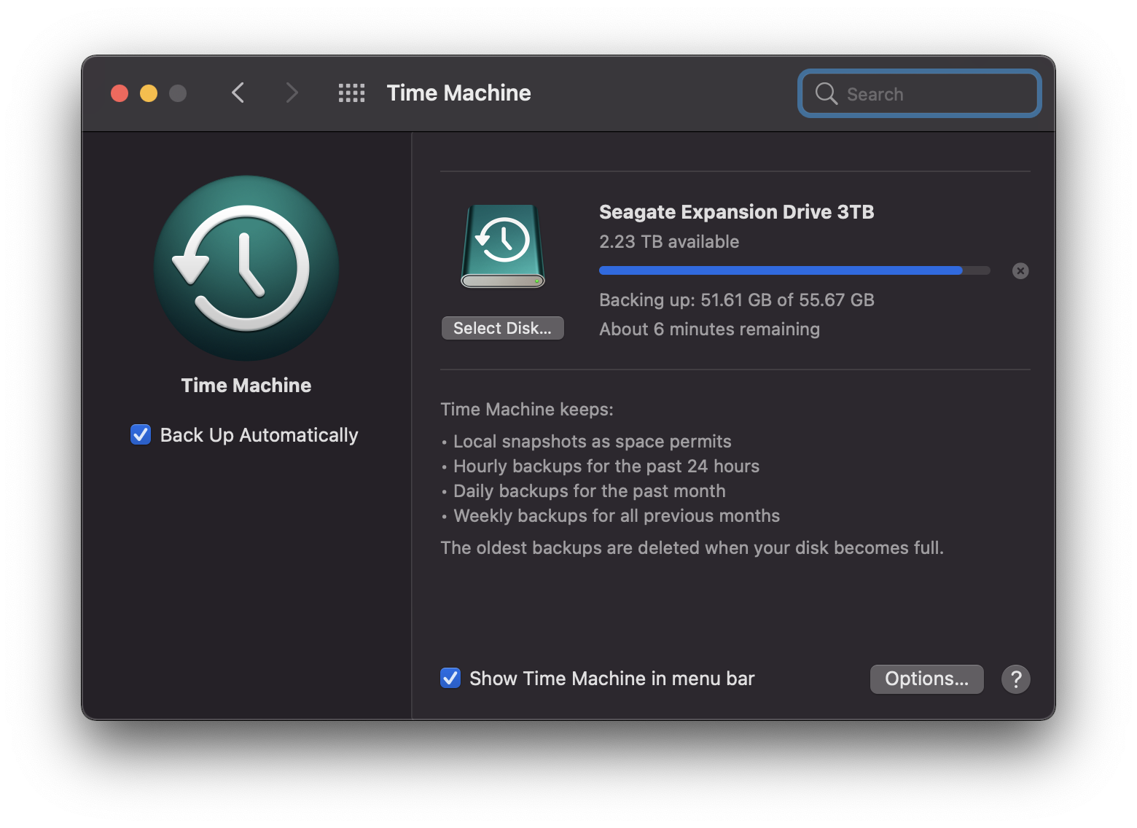The width and height of the screenshot is (1137, 828).
Task: Click Weekly backups for all previous months
Action: pyautogui.click(x=617, y=516)
